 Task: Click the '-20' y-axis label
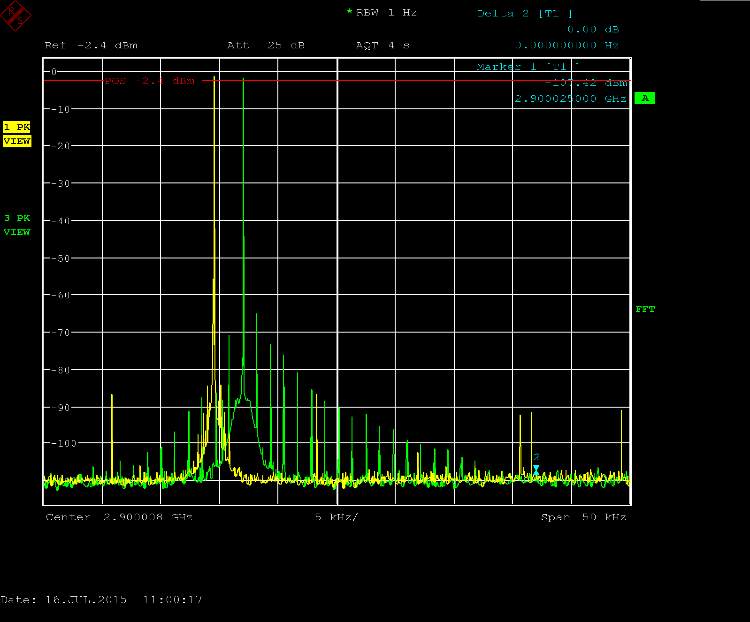[61, 146]
